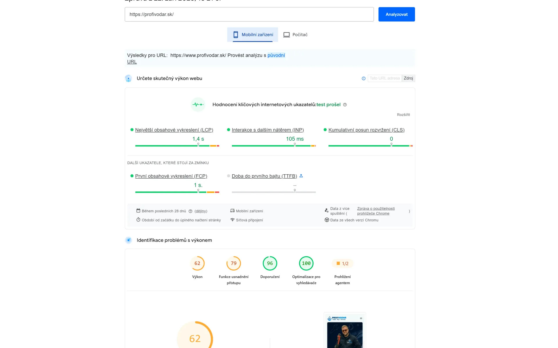Click the DALŠÍ UKAZATELE, KTERÉ STOJÍ ZA ZMÍNKU heading

point(168,163)
